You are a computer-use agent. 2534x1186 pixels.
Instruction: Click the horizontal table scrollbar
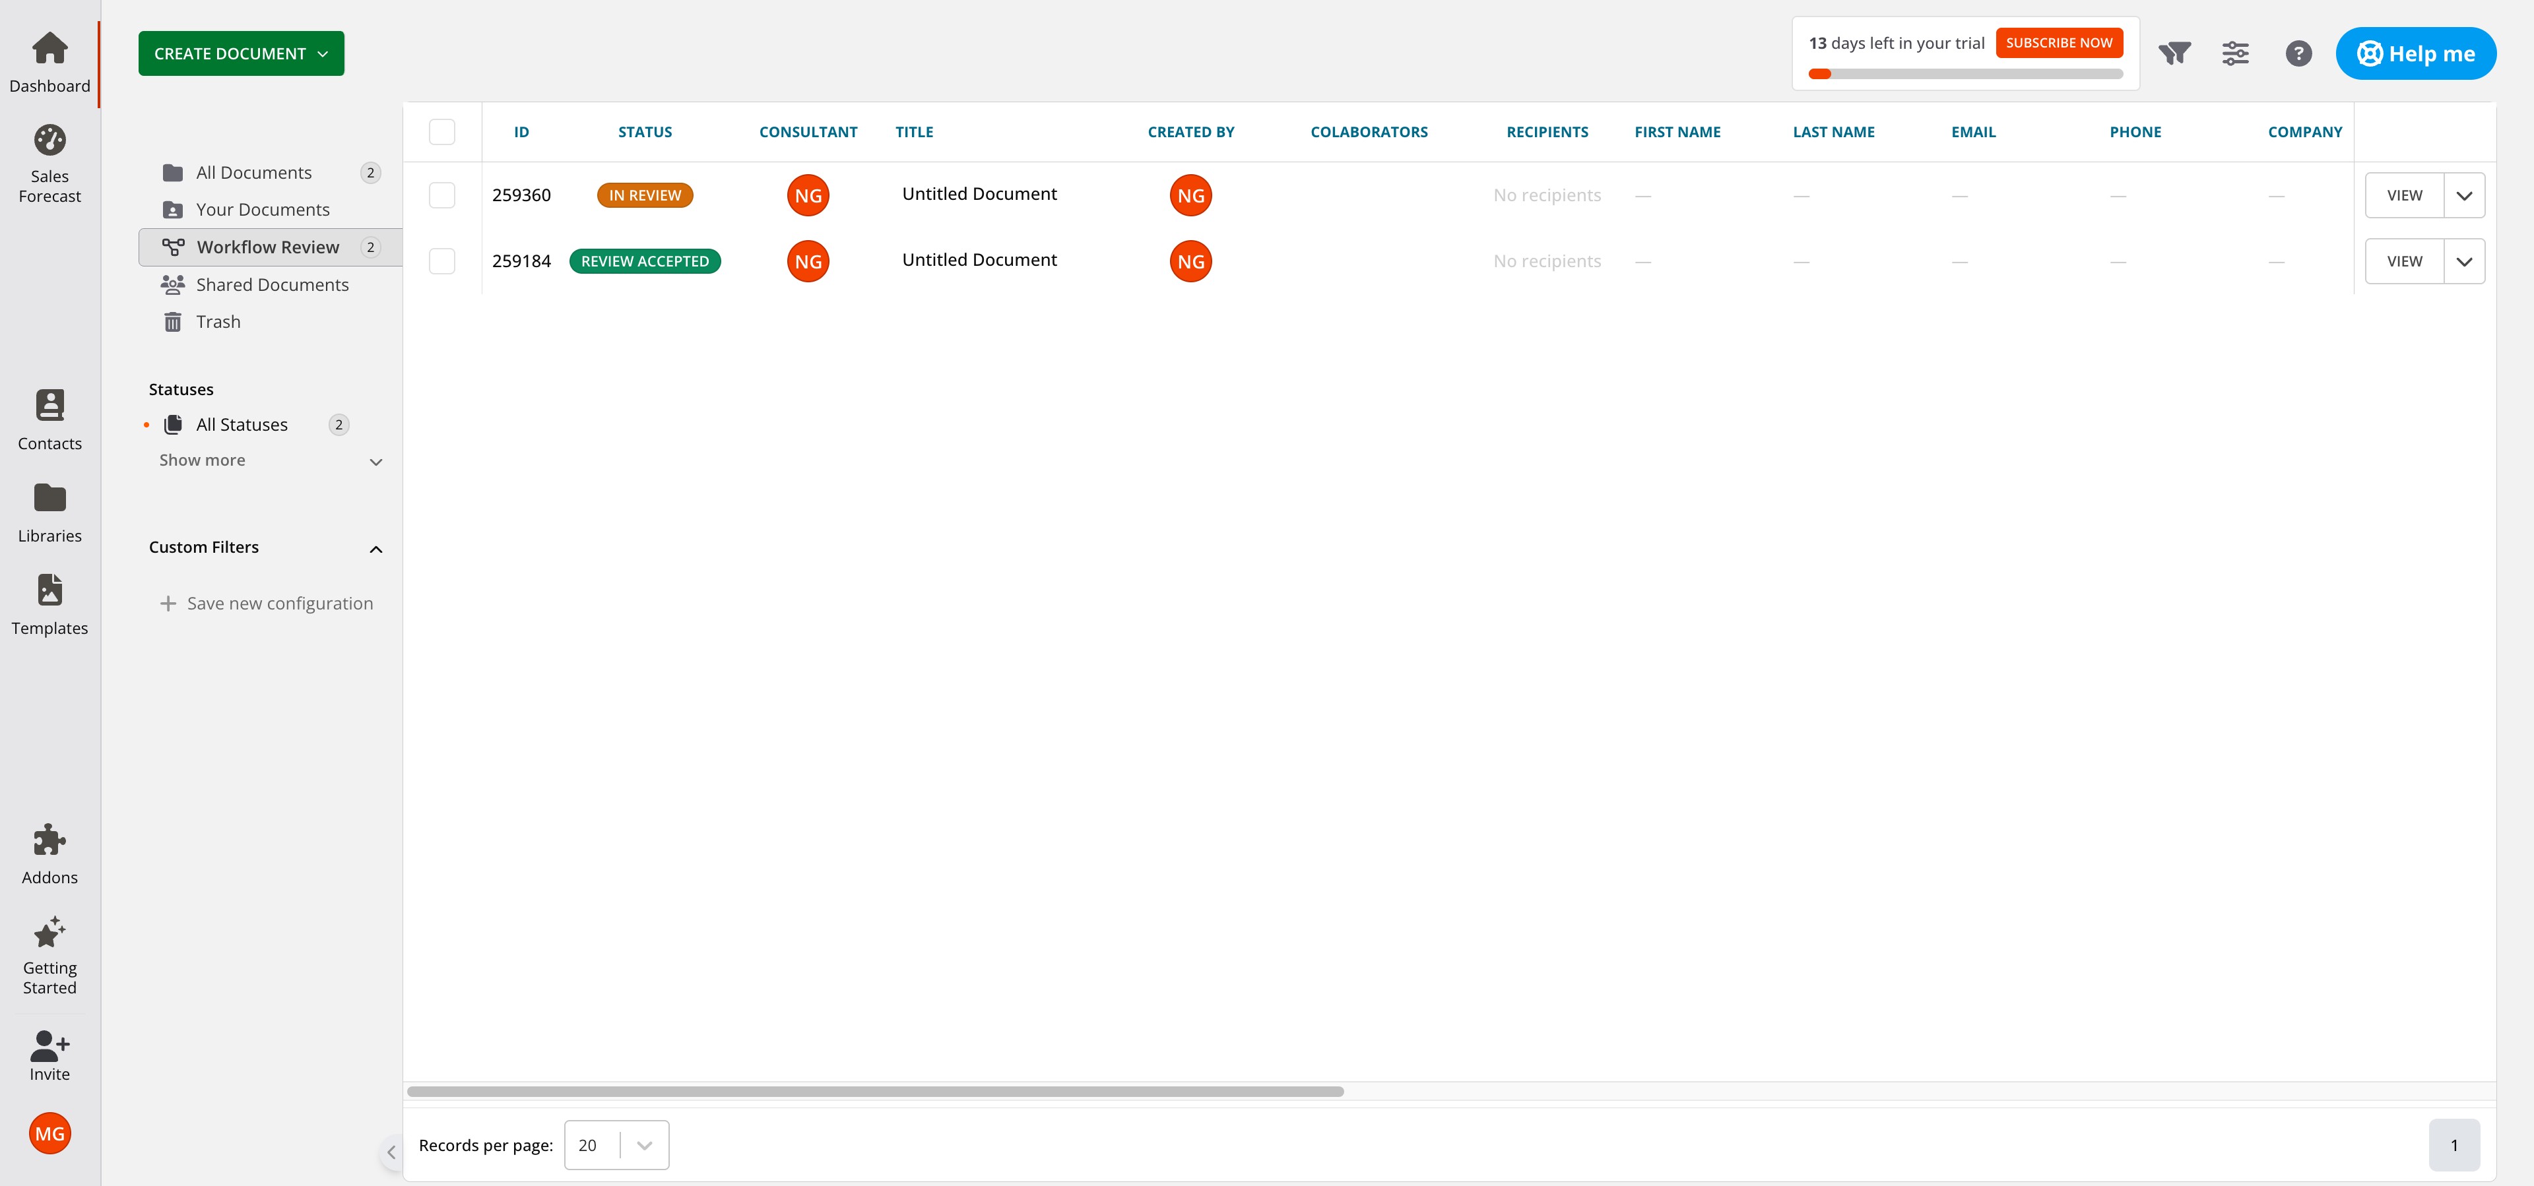(x=874, y=1092)
